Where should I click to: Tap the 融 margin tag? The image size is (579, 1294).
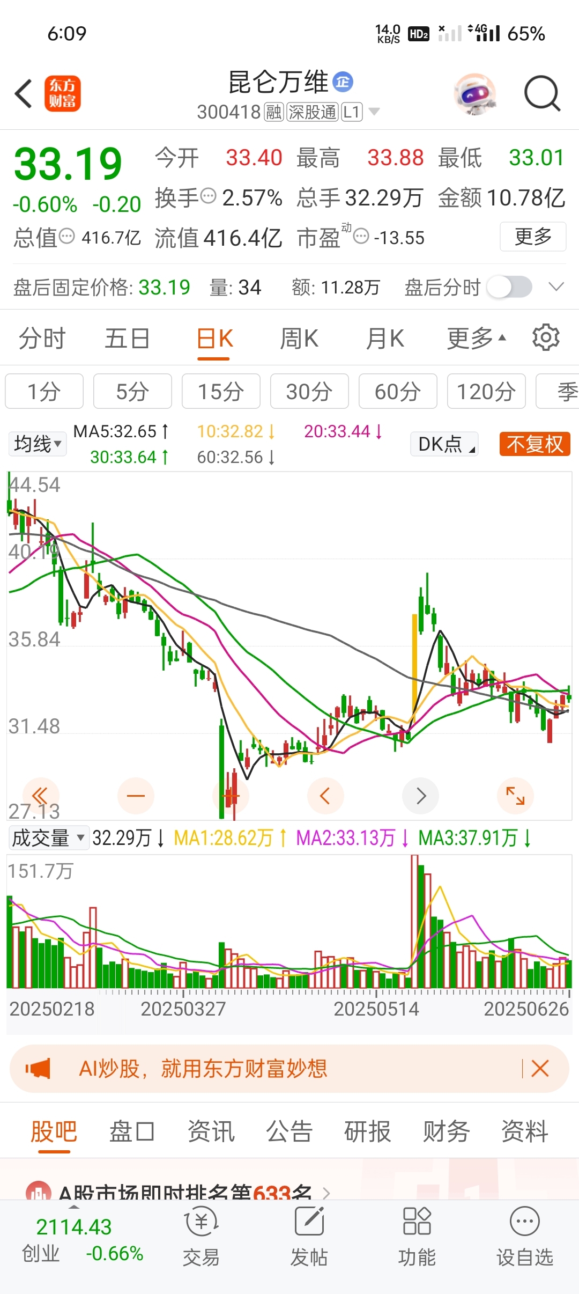[274, 112]
